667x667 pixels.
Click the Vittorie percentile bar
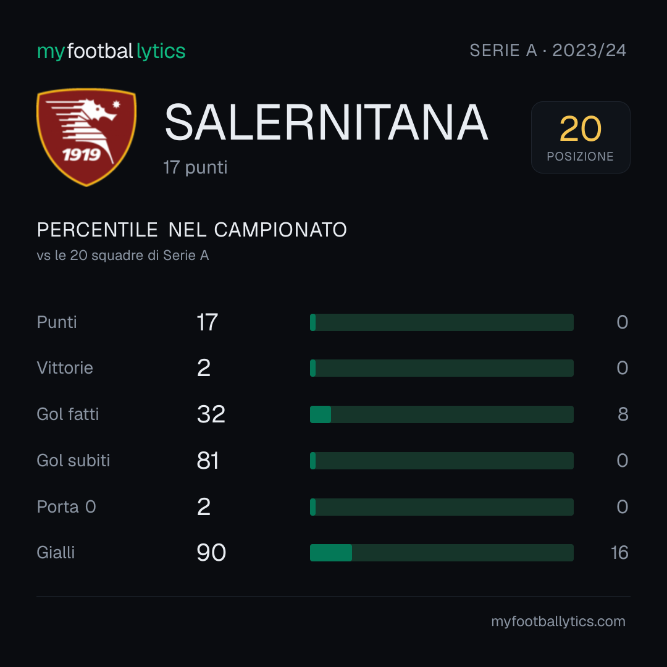pyautogui.click(x=442, y=368)
